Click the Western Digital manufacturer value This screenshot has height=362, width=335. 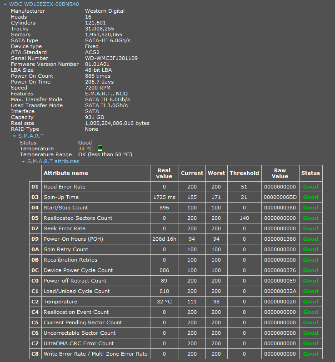[x=105, y=11]
